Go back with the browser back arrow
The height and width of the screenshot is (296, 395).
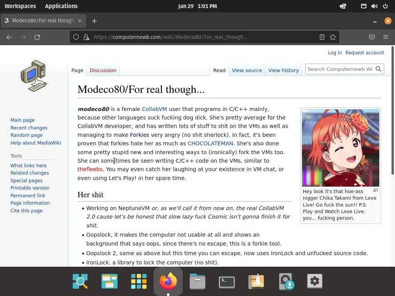[x=9, y=37]
